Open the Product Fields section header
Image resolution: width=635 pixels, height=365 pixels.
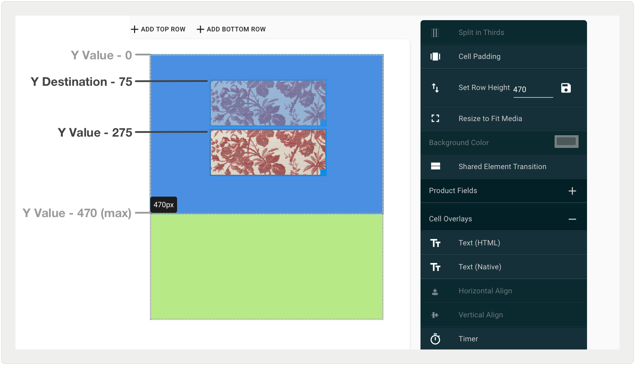tap(504, 191)
